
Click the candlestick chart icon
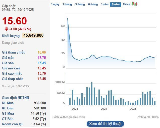click(135, 4)
